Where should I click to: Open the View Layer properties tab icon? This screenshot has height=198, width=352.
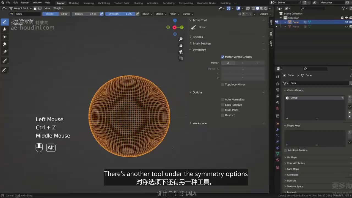coord(278,96)
